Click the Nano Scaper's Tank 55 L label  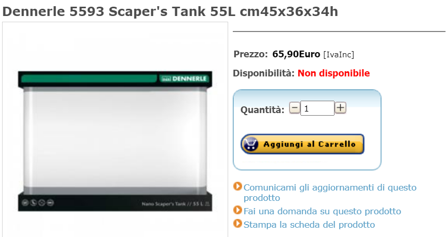[176, 204]
